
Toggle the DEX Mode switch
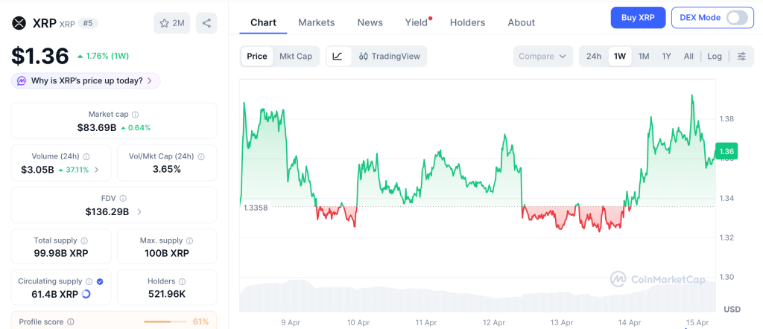pyautogui.click(x=736, y=18)
